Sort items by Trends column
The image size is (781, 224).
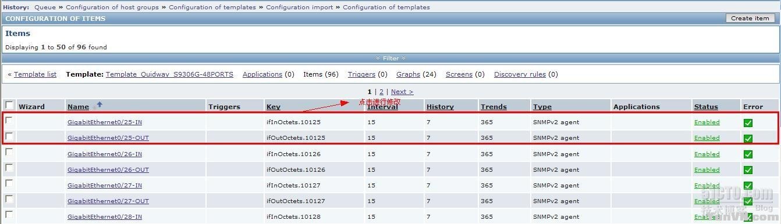tap(494, 107)
